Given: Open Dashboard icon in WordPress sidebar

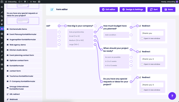Looking at the screenshot, I should [x=2, y=7].
